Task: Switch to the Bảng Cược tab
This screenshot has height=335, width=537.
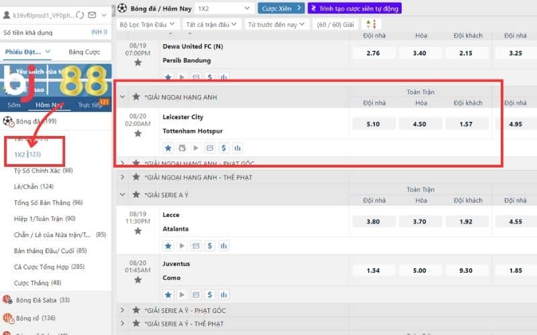Action: pyautogui.click(x=85, y=52)
